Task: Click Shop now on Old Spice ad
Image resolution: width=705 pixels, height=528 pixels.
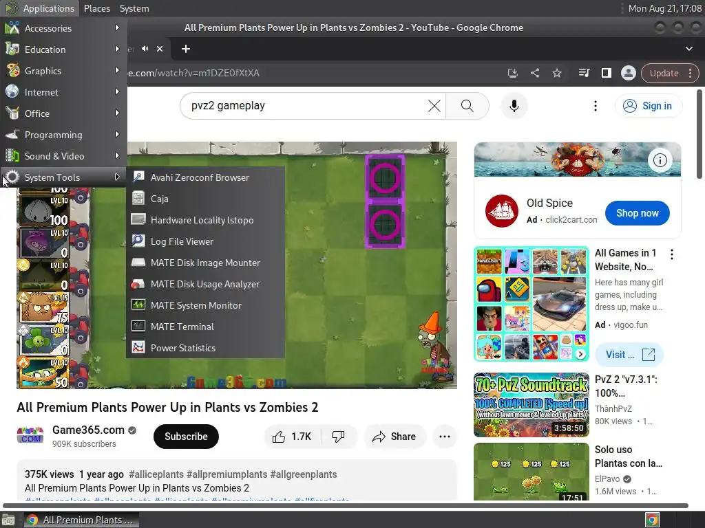Action: coord(637,213)
